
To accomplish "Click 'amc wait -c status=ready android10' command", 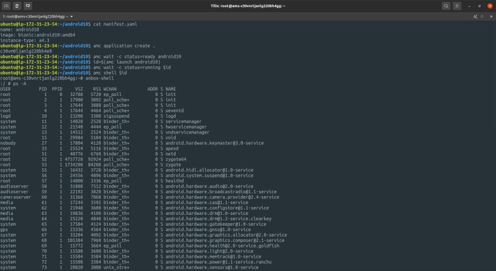I will [x=137, y=56].
